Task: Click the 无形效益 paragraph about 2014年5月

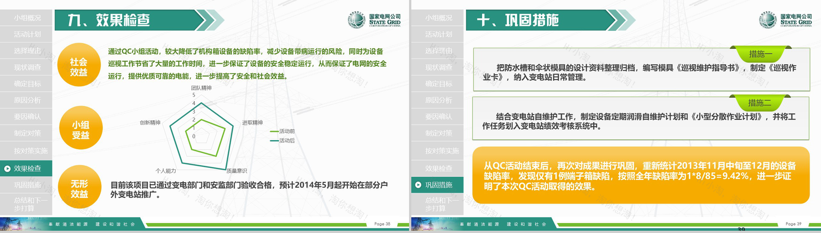Action: click(249, 190)
